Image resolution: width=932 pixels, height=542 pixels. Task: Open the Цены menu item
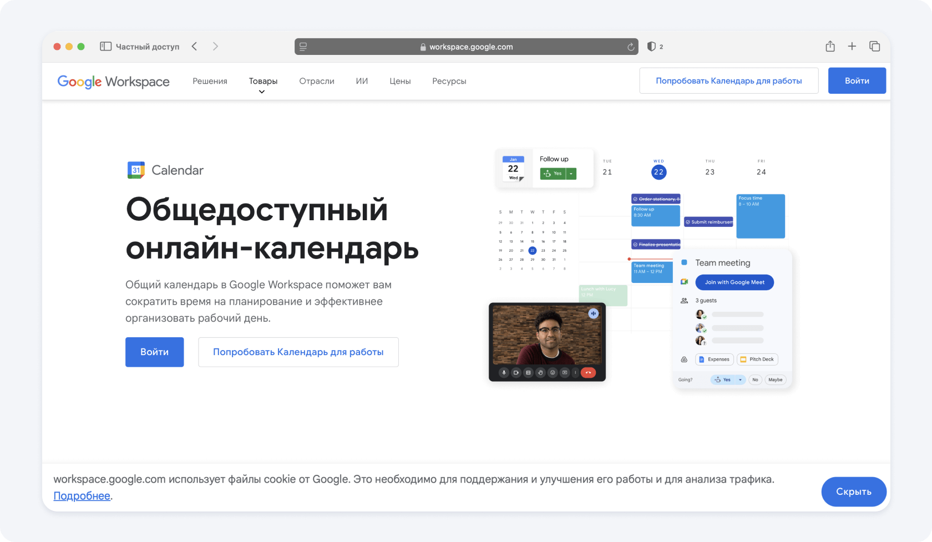tap(400, 81)
